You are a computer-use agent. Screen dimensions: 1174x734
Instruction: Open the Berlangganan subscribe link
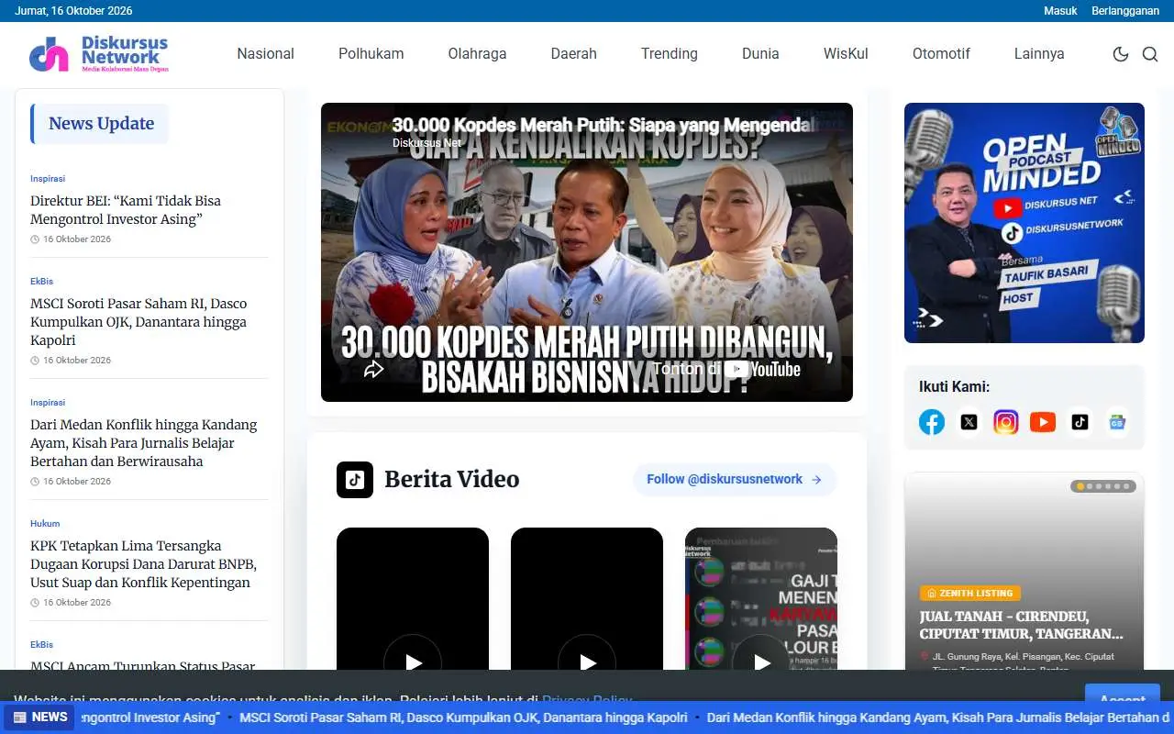(1125, 11)
